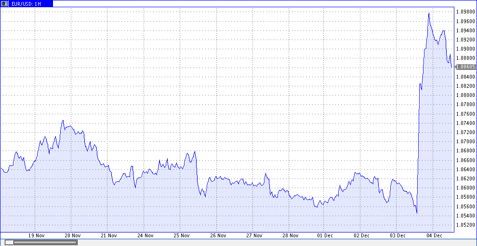Click the current price marker 1.08605
The image size is (477, 246).
pyautogui.click(x=465, y=67)
